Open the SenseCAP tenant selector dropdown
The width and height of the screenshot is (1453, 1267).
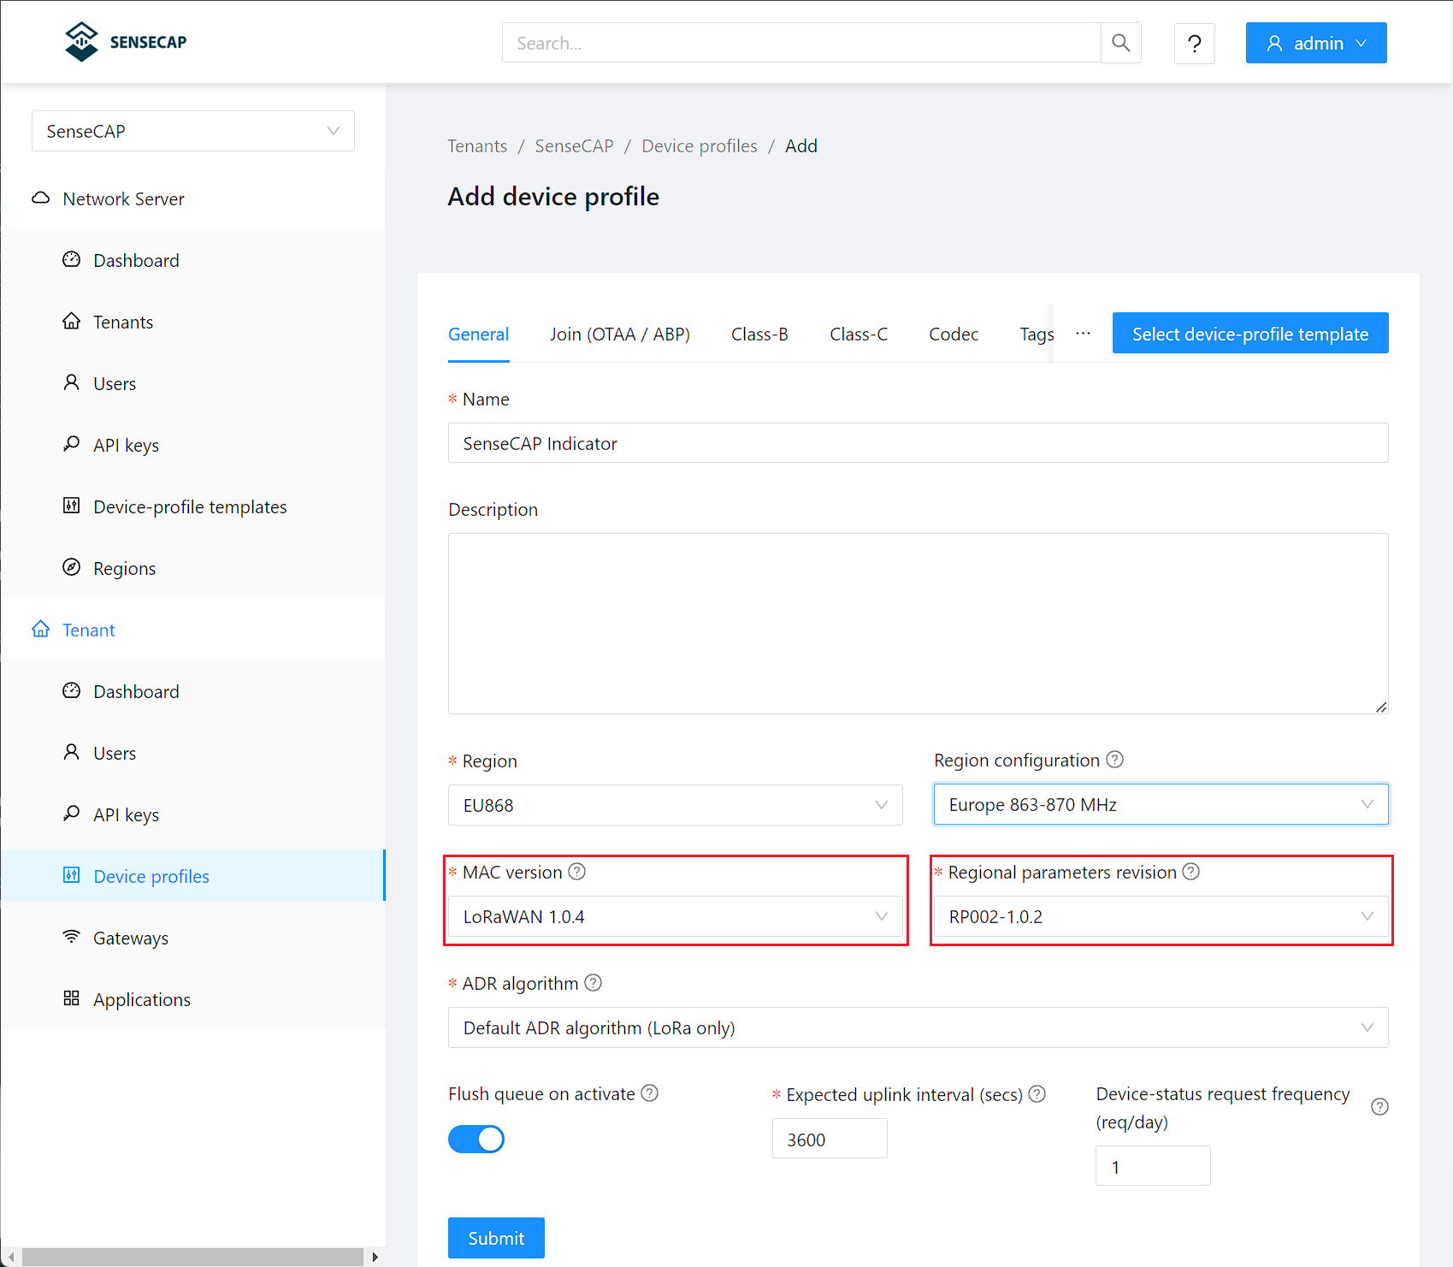coord(193,131)
